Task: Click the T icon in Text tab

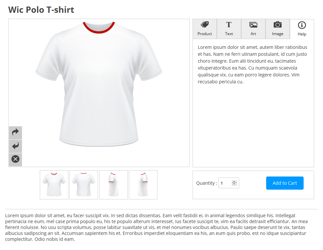Action: tap(229, 25)
